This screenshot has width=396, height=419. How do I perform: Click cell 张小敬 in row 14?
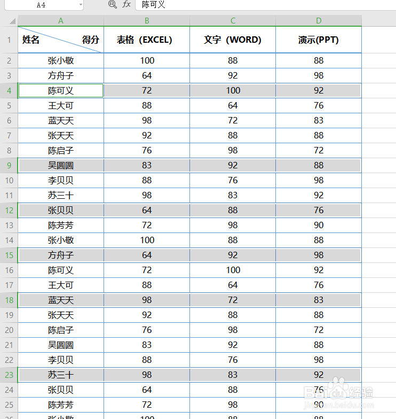click(61, 240)
